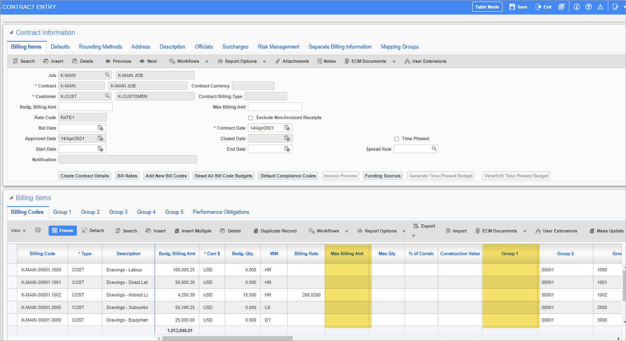Open Customer lookup magnifier icon
This screenshot has width=626, height=341.
click(x=107, y=96)
